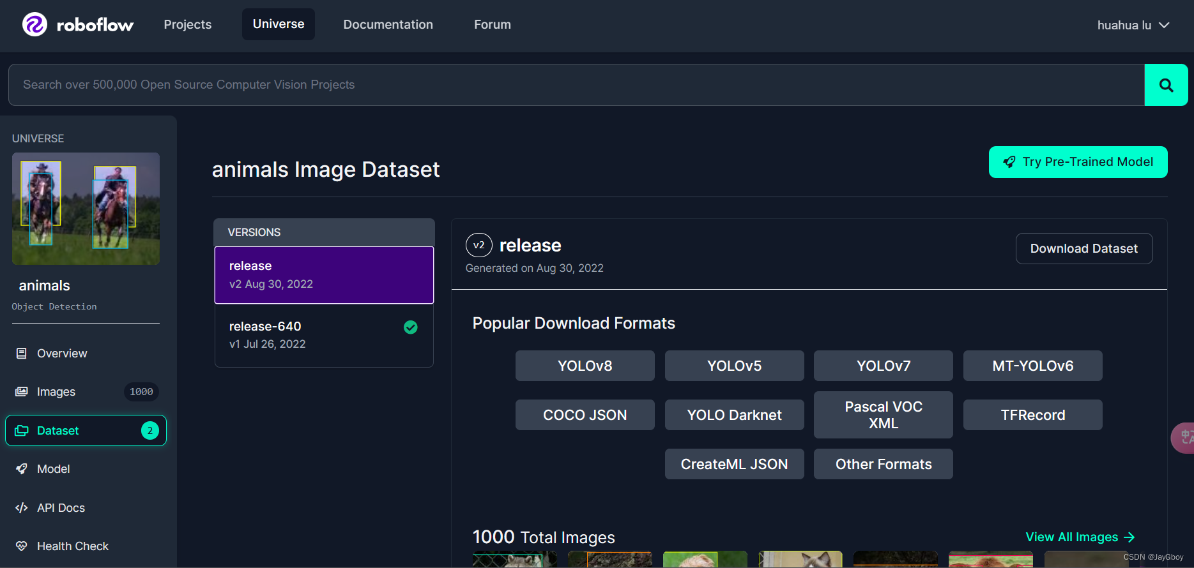The image size is (1194, 568).
Task: Open the Projects nav item
Action: pos(188,24)
